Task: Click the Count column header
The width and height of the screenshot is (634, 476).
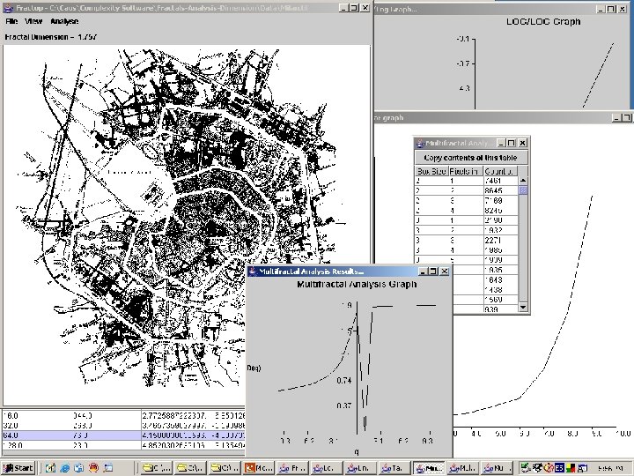Action: (499, 170)
